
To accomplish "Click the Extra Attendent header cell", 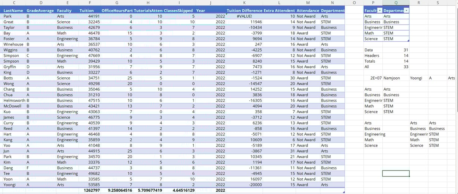I will (279, 11).
